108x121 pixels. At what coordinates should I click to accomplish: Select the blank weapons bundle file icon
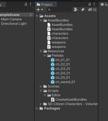49,42
